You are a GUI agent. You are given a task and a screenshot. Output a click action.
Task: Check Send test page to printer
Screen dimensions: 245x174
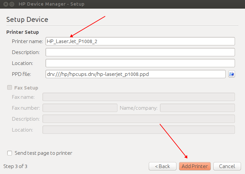click(x=10, y=153)
